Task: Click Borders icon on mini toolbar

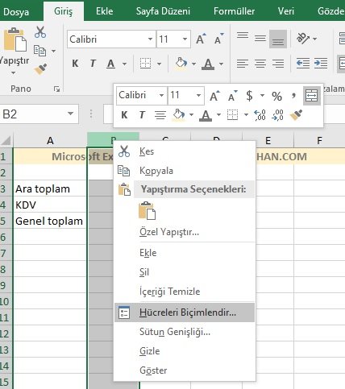Action: [x=232, y=115]
